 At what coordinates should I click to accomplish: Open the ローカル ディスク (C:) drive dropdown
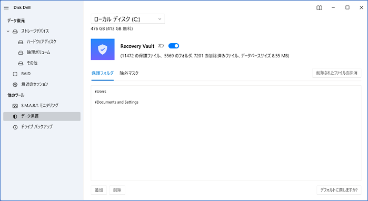click(x=128, y=19)
